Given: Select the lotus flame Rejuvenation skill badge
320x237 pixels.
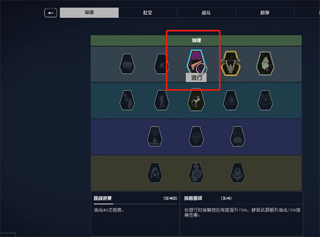Looking at the screenshot, I should tap(237, 173).
